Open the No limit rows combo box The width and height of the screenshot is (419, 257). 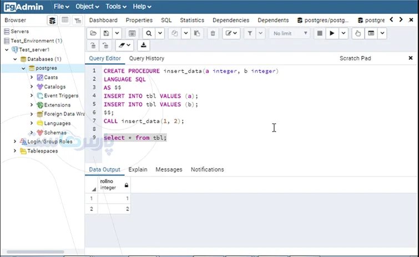point(290,33)
